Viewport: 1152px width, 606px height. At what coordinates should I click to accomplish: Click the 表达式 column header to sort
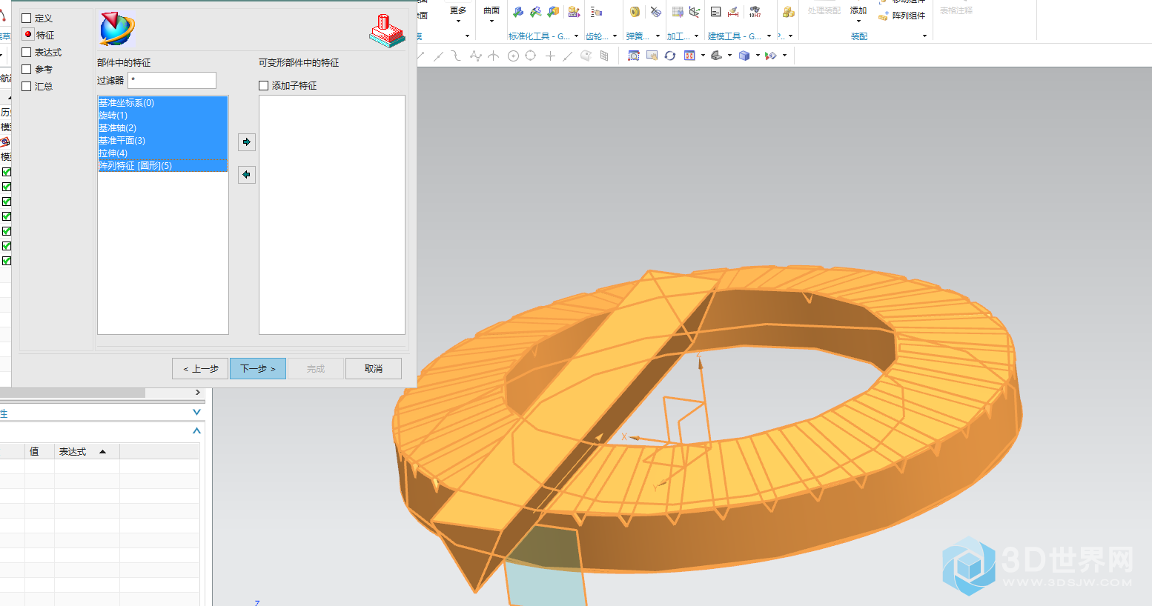[x=87, y=451]
